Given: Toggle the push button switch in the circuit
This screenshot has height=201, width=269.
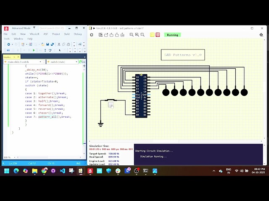Looking at the screenshot, I should [x=111, y=106].
